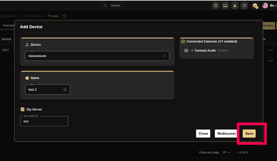This screenshot has height=161, width=277.
Task: Click the Add Device dialog title
Action: 31,27
